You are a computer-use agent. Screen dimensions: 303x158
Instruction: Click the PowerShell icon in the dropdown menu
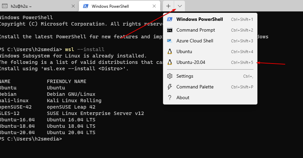click(170, 19)
